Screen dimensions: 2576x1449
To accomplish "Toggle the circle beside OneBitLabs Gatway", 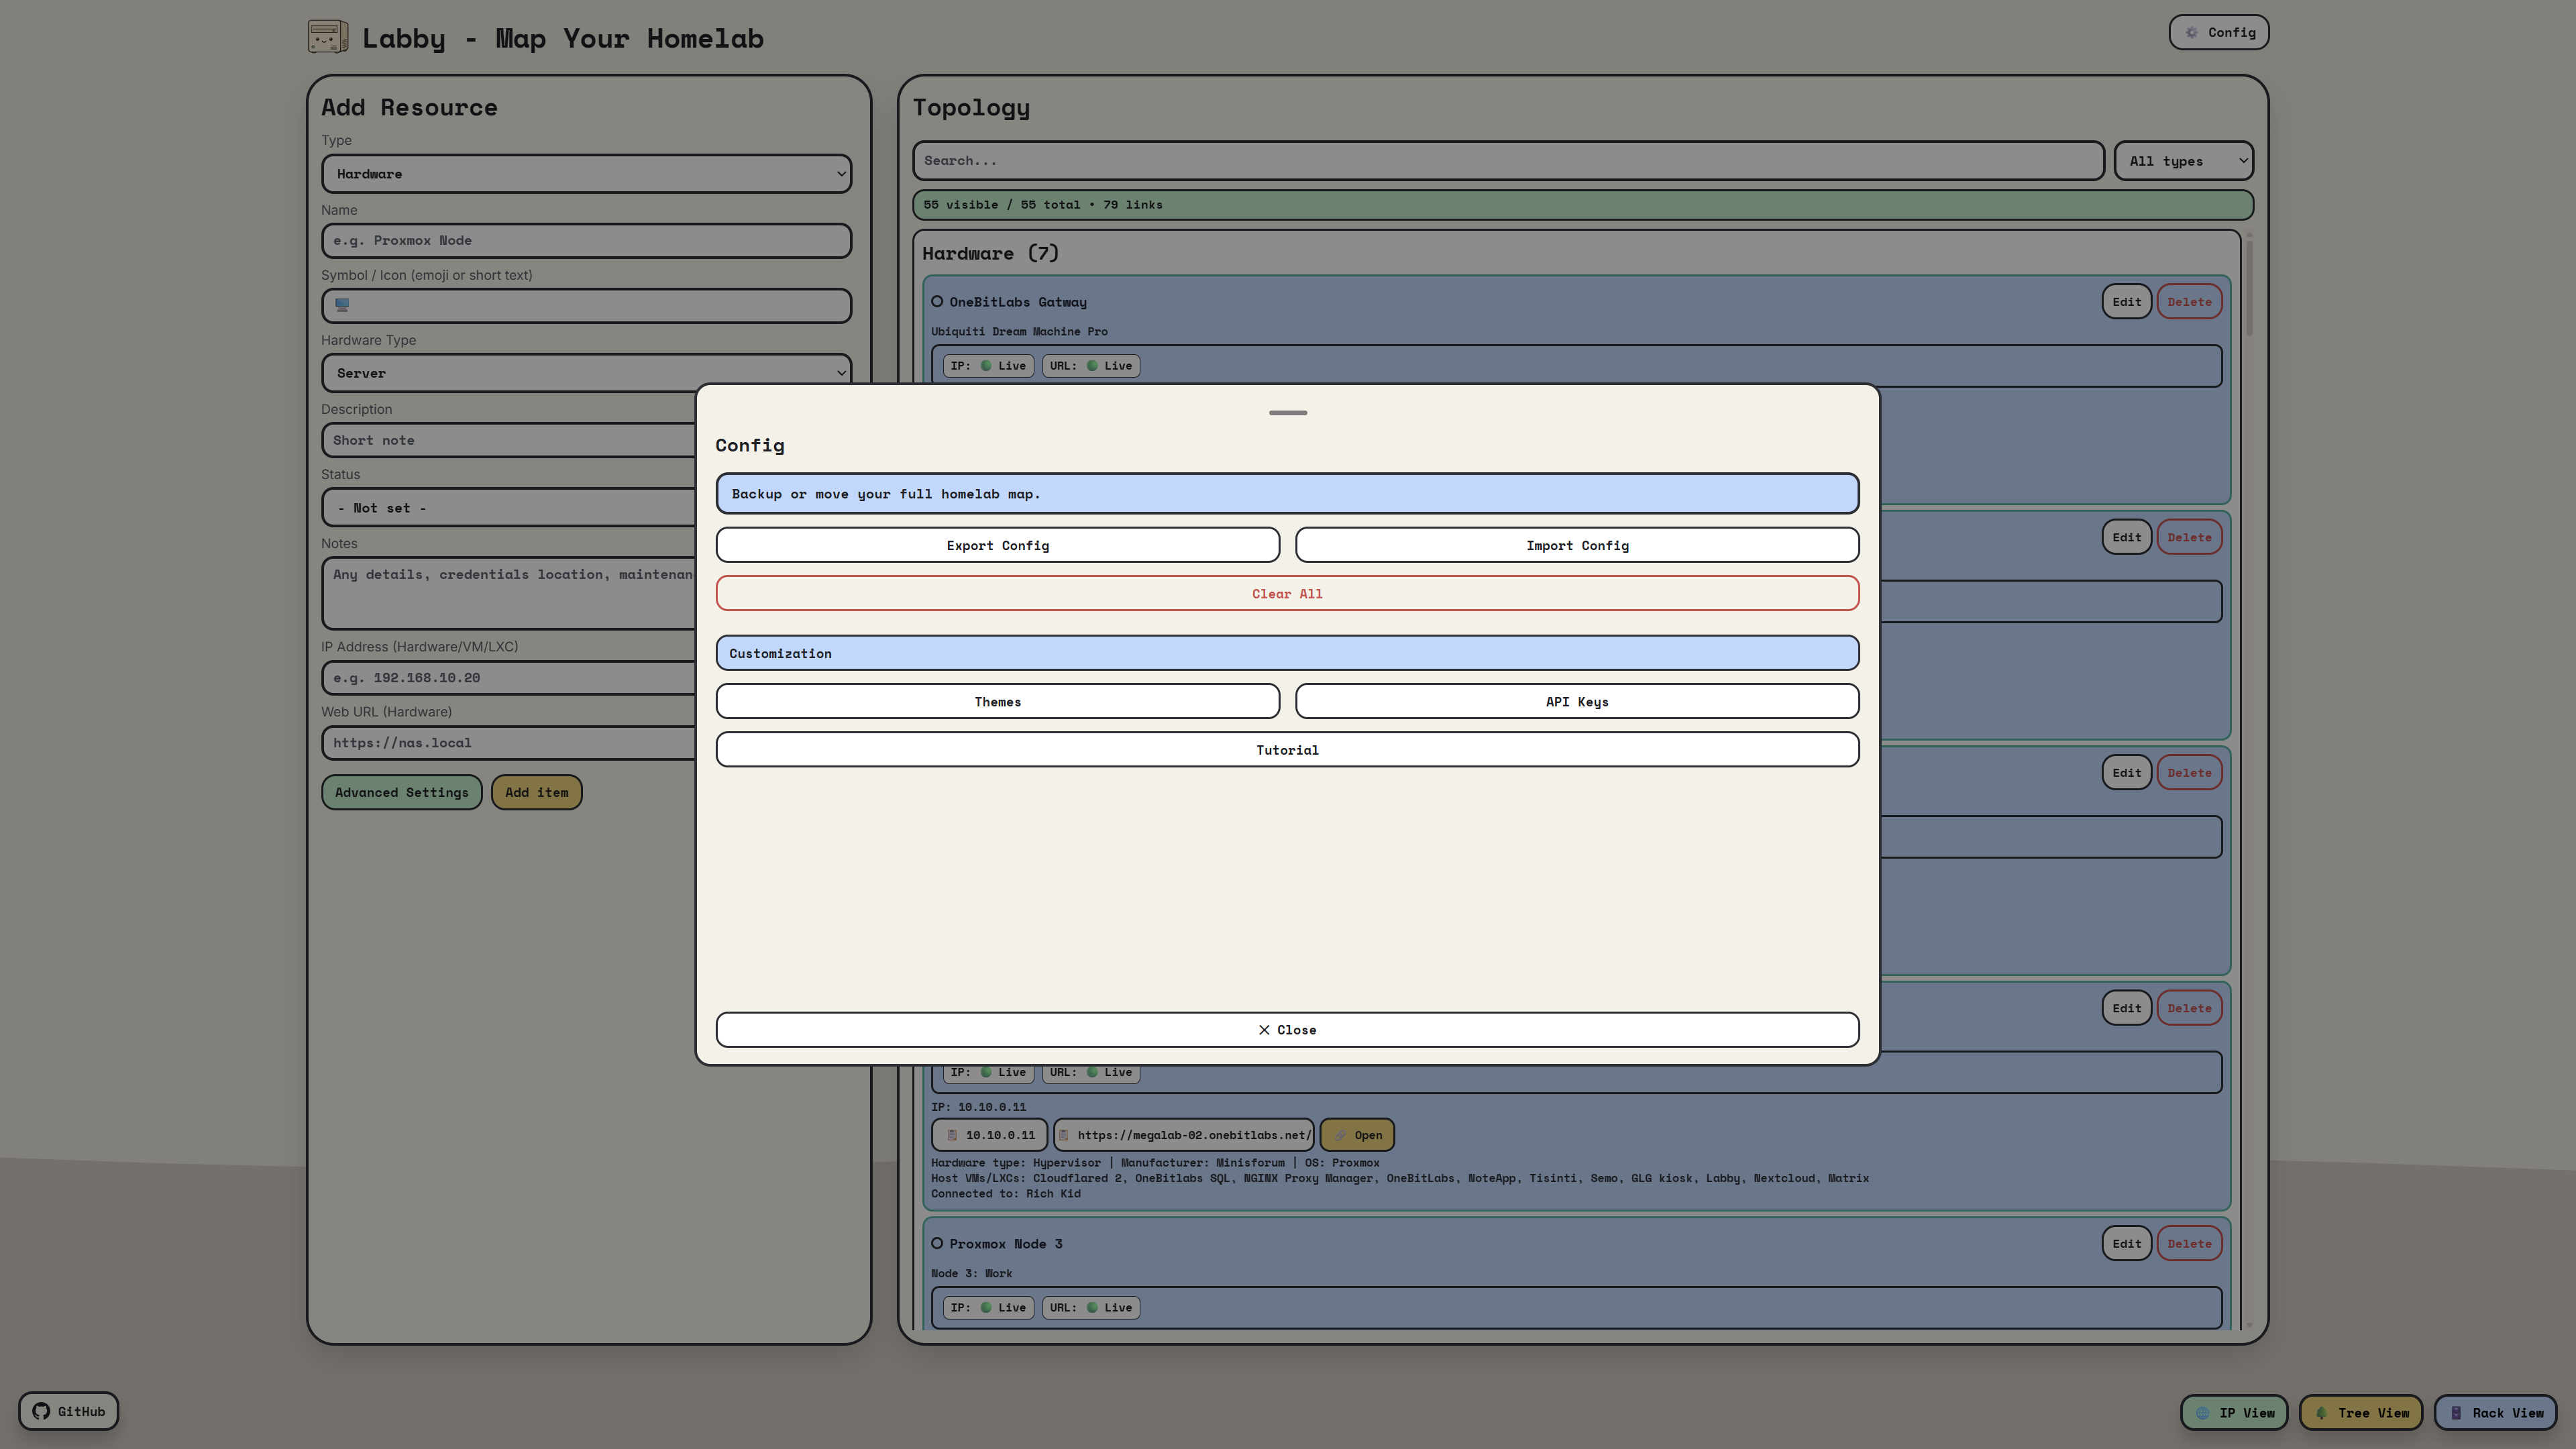I will 937,302.
